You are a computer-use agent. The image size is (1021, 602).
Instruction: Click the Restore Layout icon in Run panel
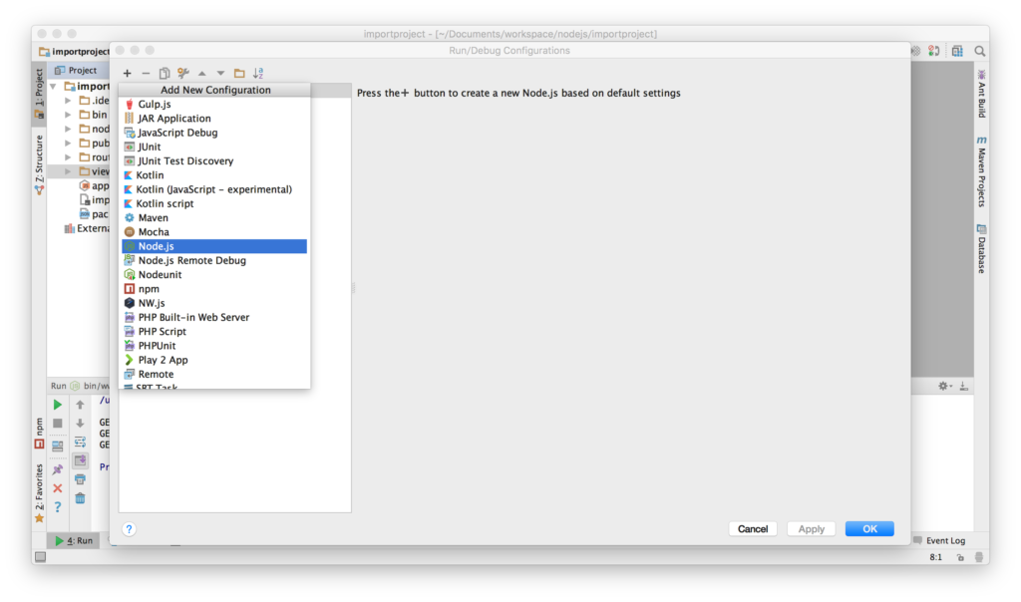[57, 446]
